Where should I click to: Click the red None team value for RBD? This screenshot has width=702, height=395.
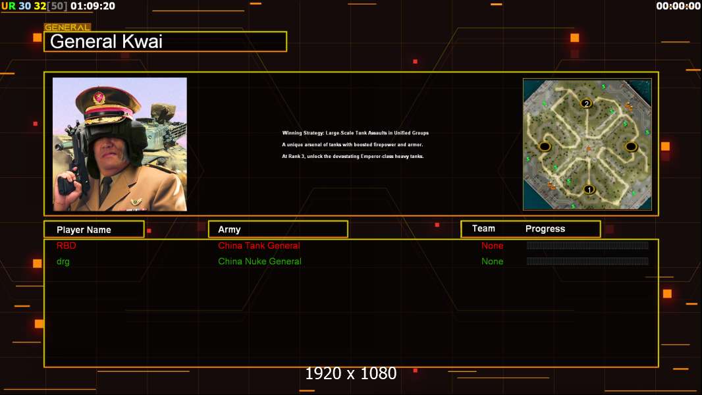point(492,246)
